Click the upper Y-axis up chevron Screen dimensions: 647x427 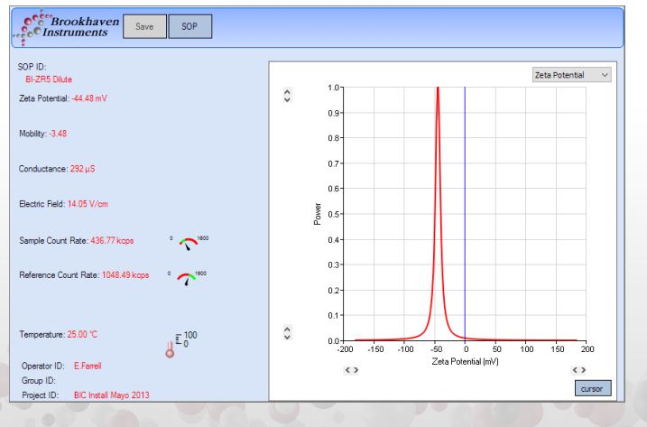click(x=288, y=92)
